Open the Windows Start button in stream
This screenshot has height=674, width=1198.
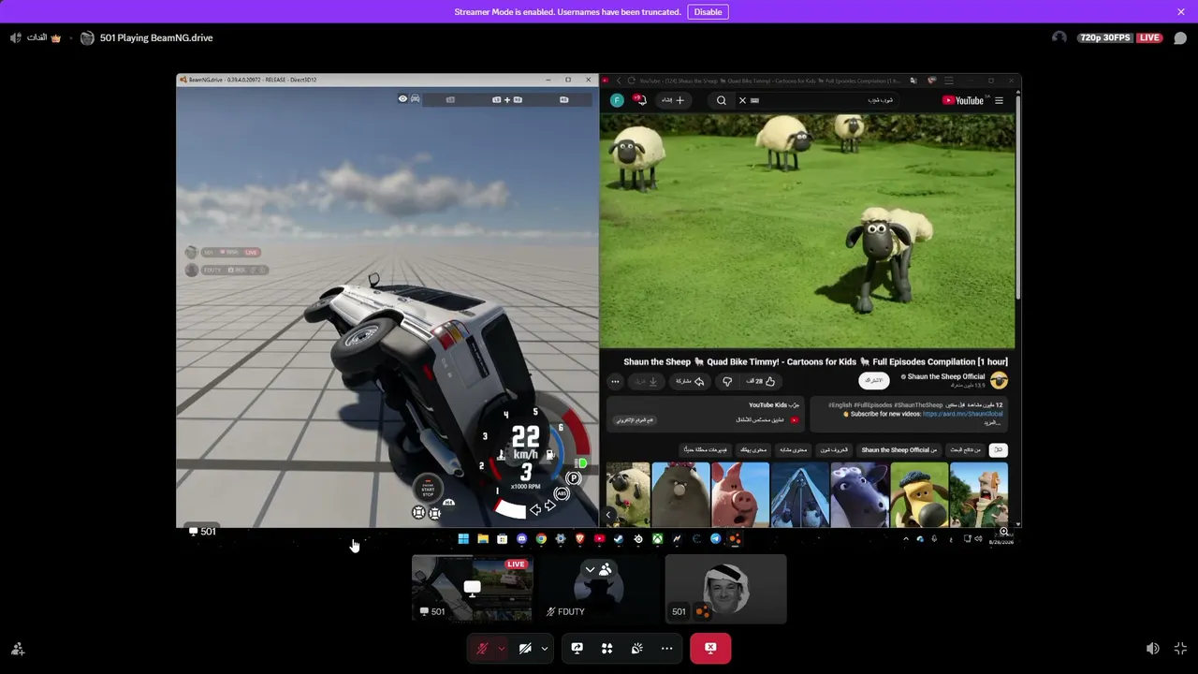pos(463,539)
